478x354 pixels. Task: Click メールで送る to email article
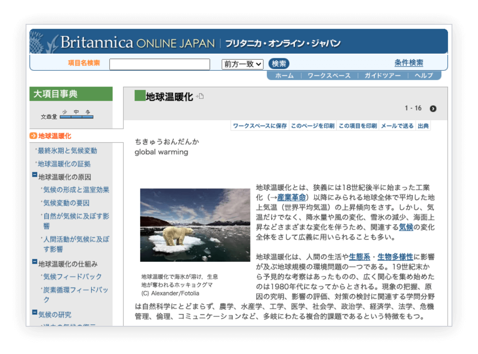tap(397, 126)
